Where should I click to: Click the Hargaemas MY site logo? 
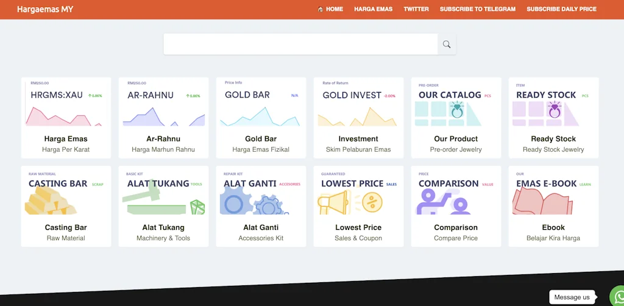tap(45, 9)
